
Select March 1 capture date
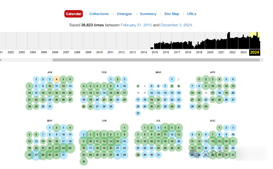(x=172, y=79)
